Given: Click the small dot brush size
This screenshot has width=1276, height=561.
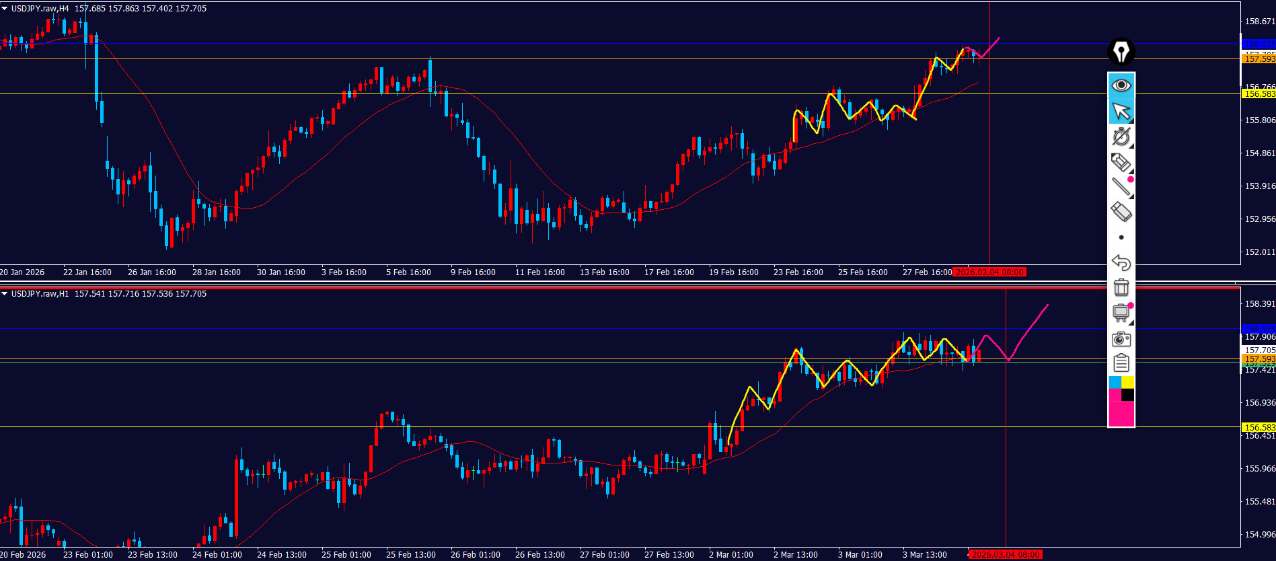Looking at the screenshot, I should click(x=1121, y=237).
